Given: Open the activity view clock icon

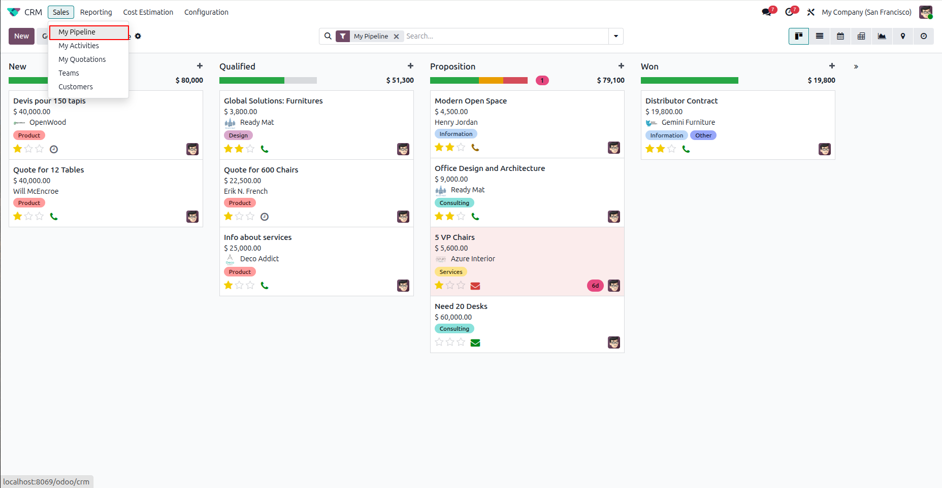Looking at the screenshot, I should click(x=924, y=36).
